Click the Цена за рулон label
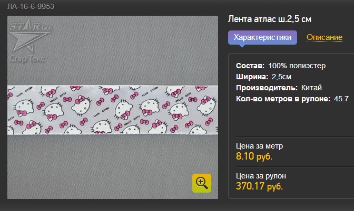This screenshot has width=354, height=211. [261, 176]
